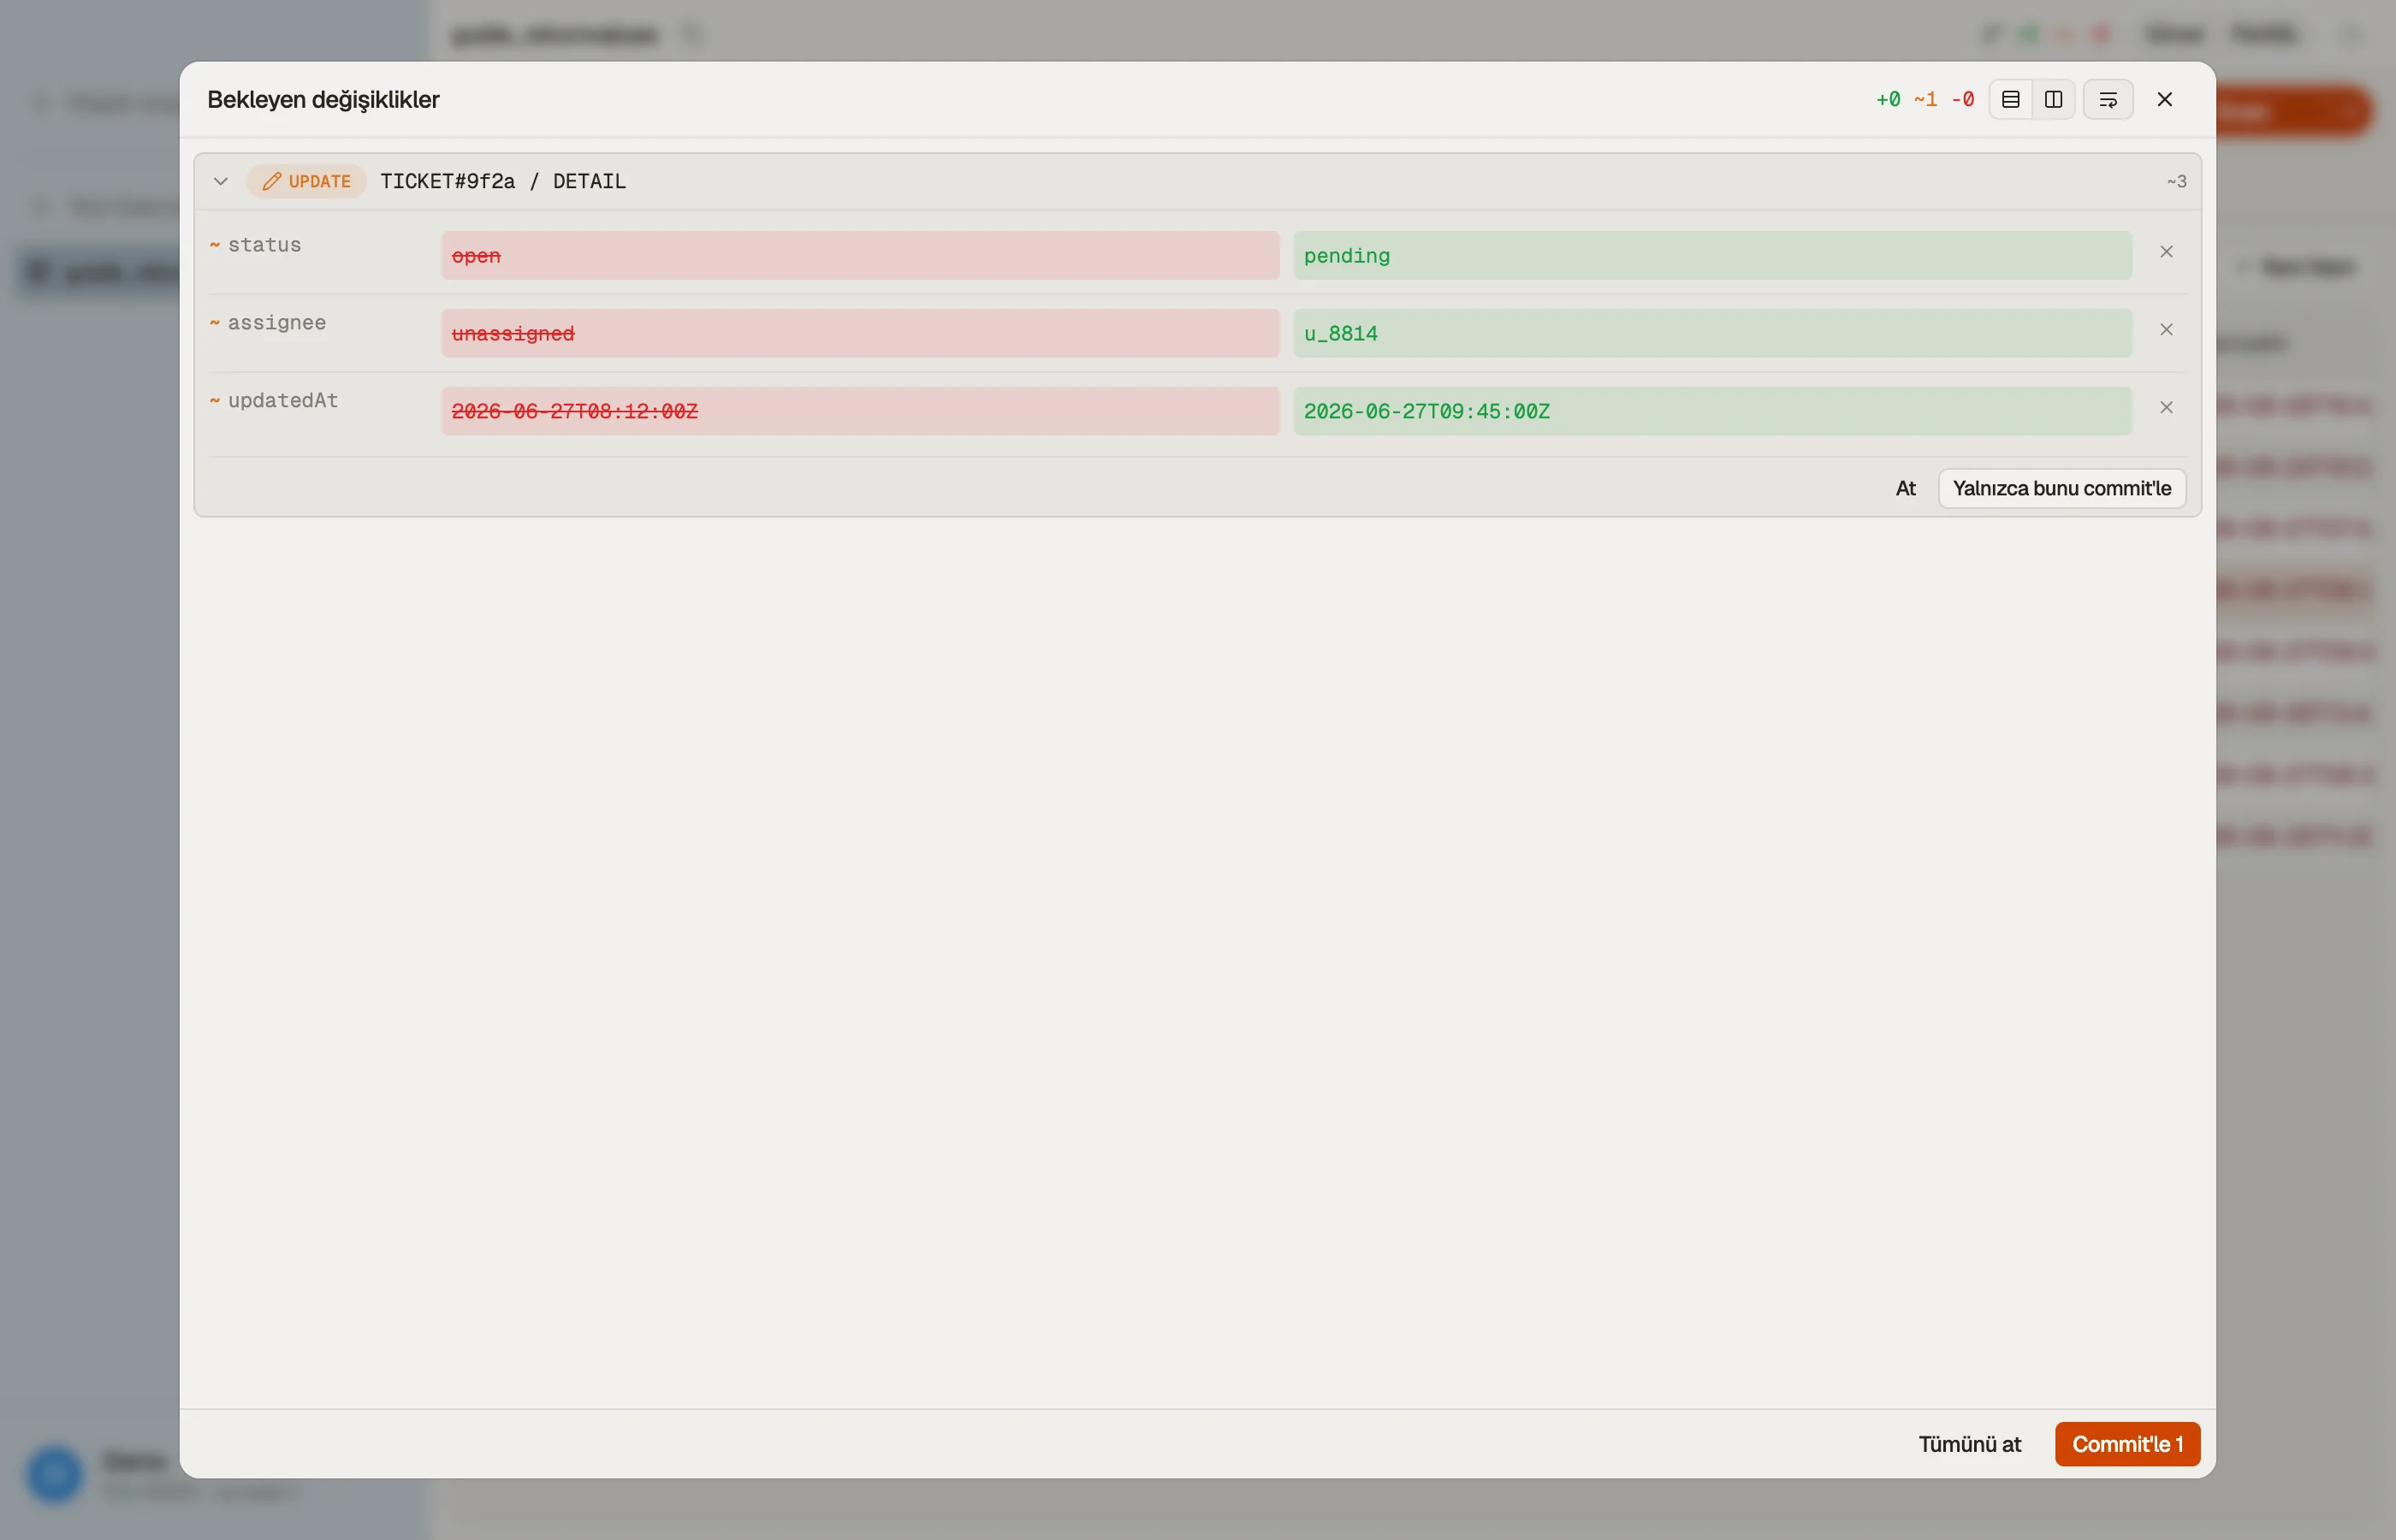Click the Commit'le 1 button
This screenshot has height=1540, width=2396.
pyautogui.click(x=2127, y=1444)
